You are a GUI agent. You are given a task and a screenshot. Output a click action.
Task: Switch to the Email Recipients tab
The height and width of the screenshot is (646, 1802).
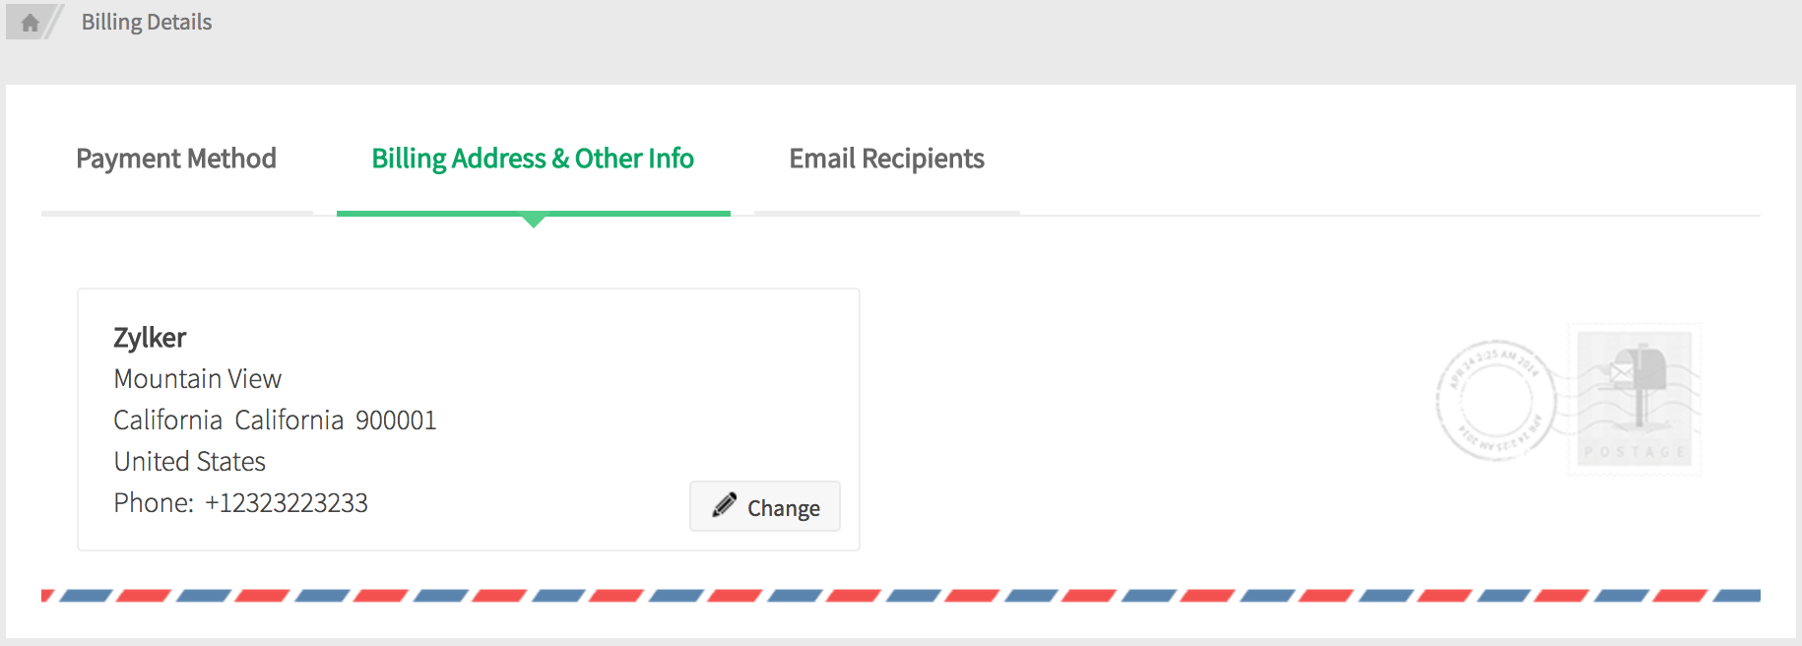tap(886, 160)
